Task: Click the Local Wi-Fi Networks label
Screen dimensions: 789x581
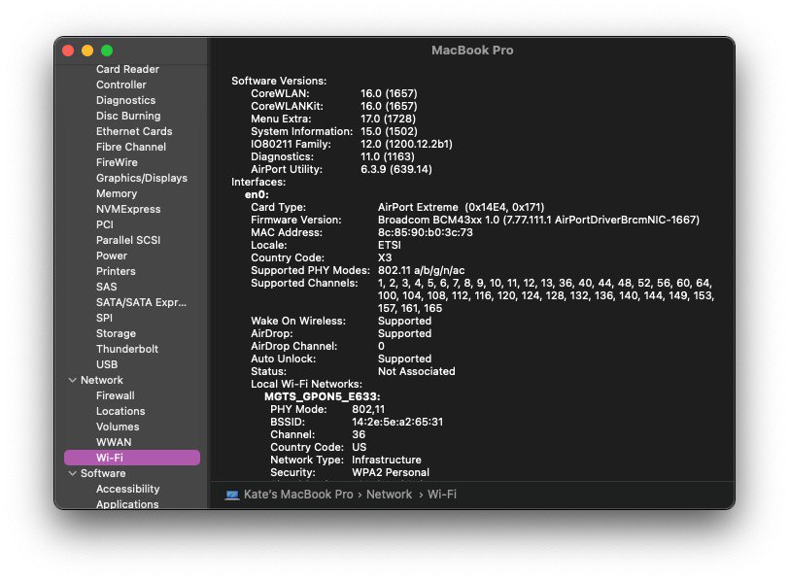Action: [306, 385]
